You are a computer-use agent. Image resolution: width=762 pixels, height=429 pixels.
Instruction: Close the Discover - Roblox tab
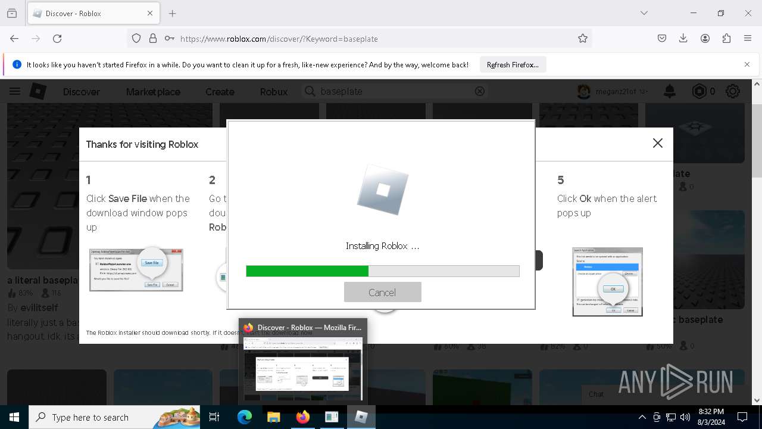coord(150,13)
